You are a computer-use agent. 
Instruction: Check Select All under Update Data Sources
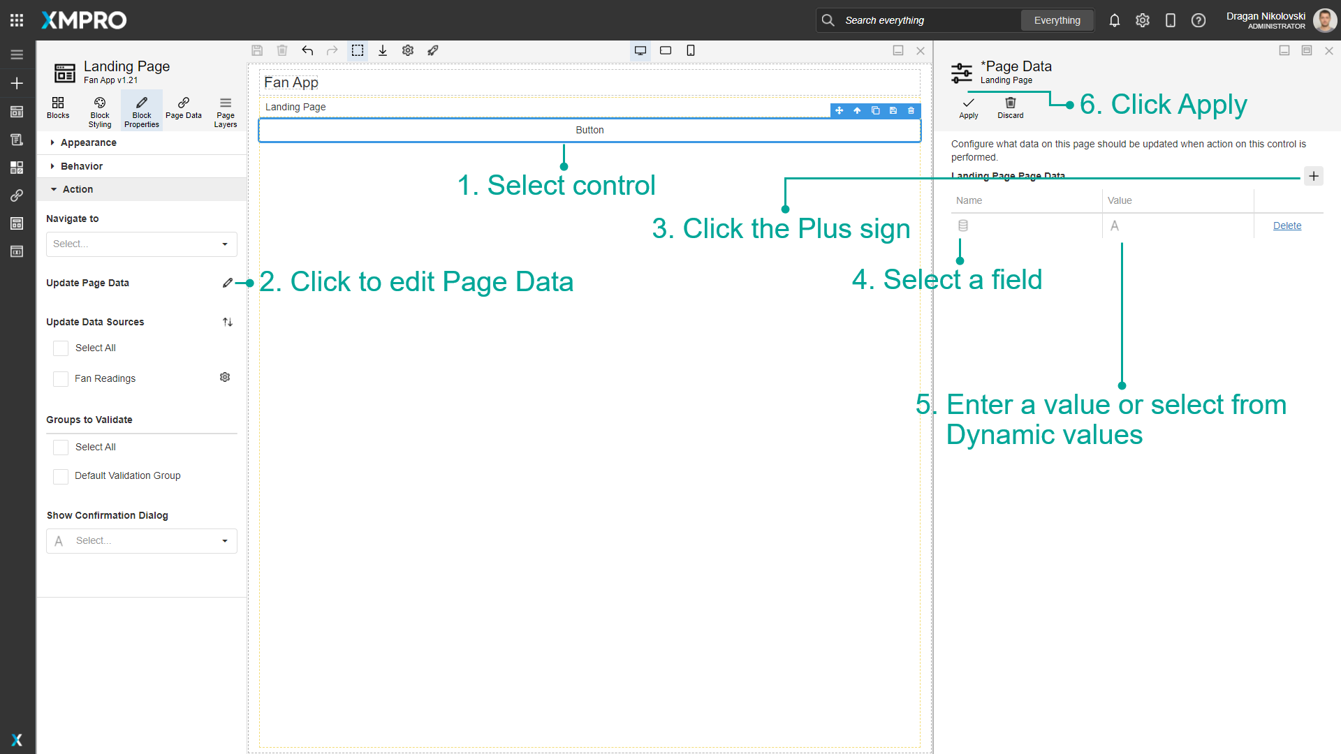[x=61, y=348]
